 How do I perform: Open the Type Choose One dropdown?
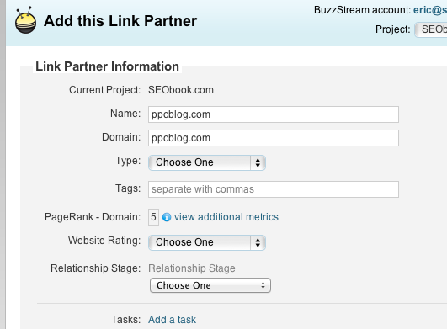click(x=207, y=162)
